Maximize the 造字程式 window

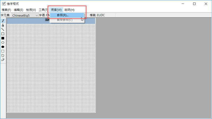pyautogui.click(x=194, y=4)
